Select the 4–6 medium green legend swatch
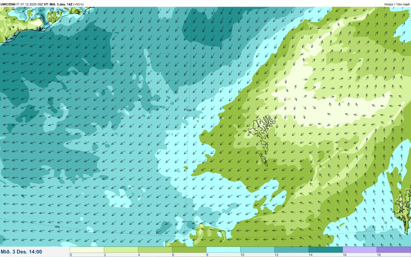Screen dimensions: 411x257 (155, 250)
